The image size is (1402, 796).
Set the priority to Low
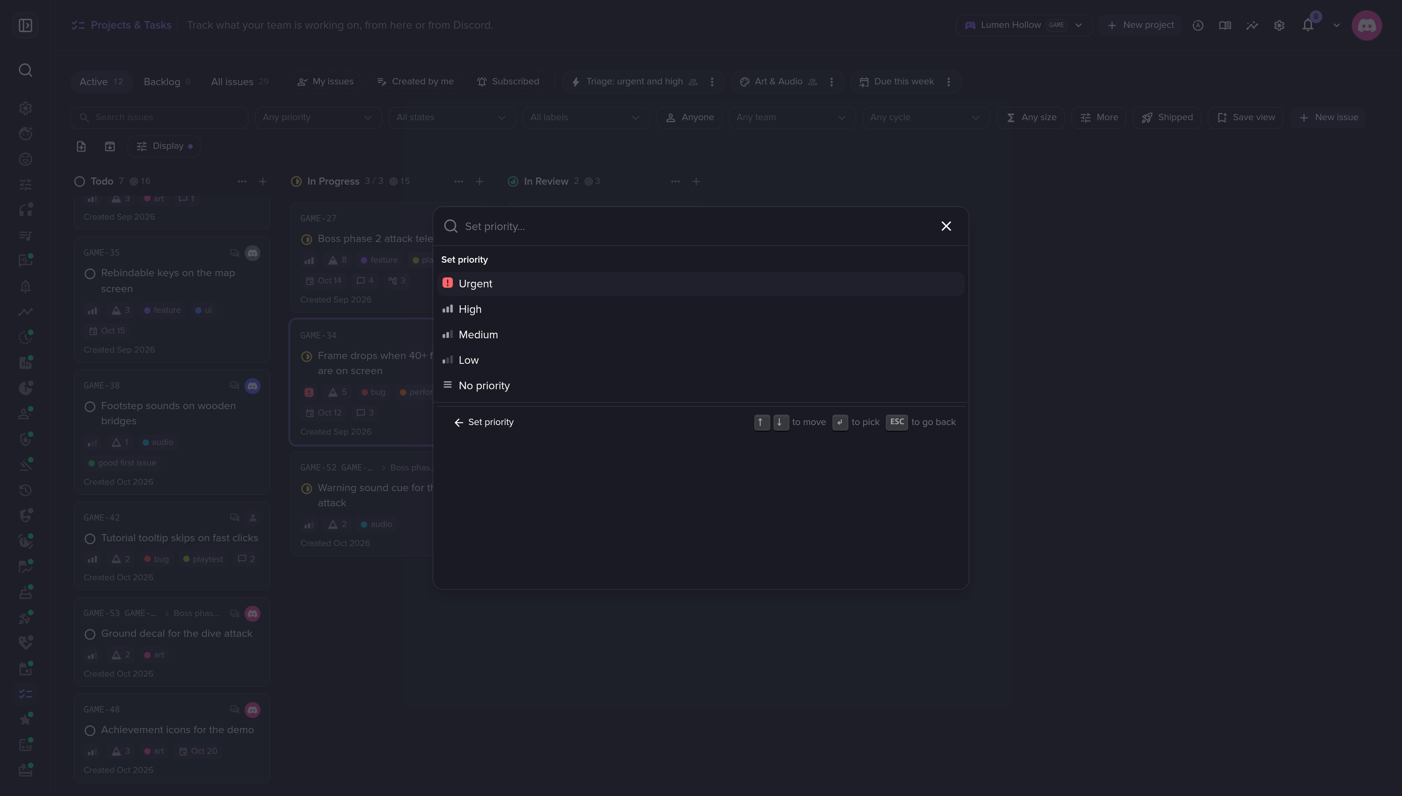coord(701,360)
